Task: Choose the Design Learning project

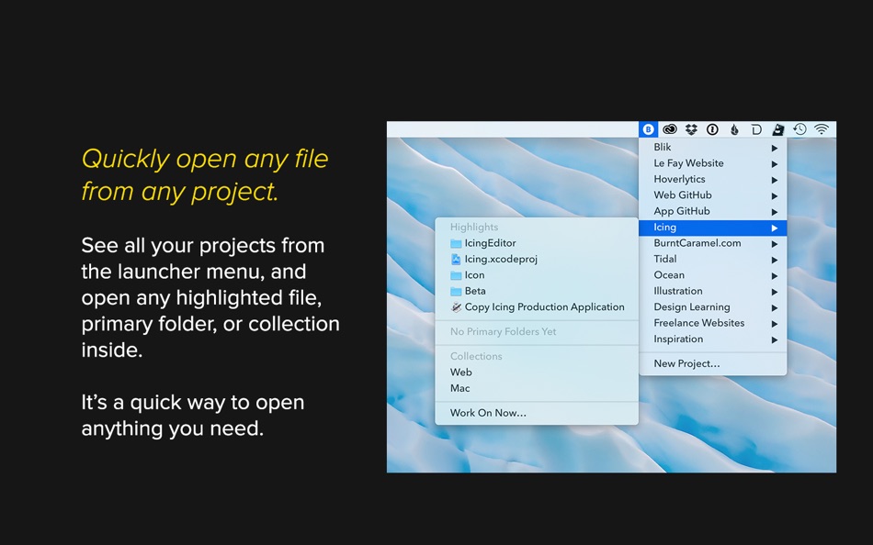Action: (x=713, y=307)
